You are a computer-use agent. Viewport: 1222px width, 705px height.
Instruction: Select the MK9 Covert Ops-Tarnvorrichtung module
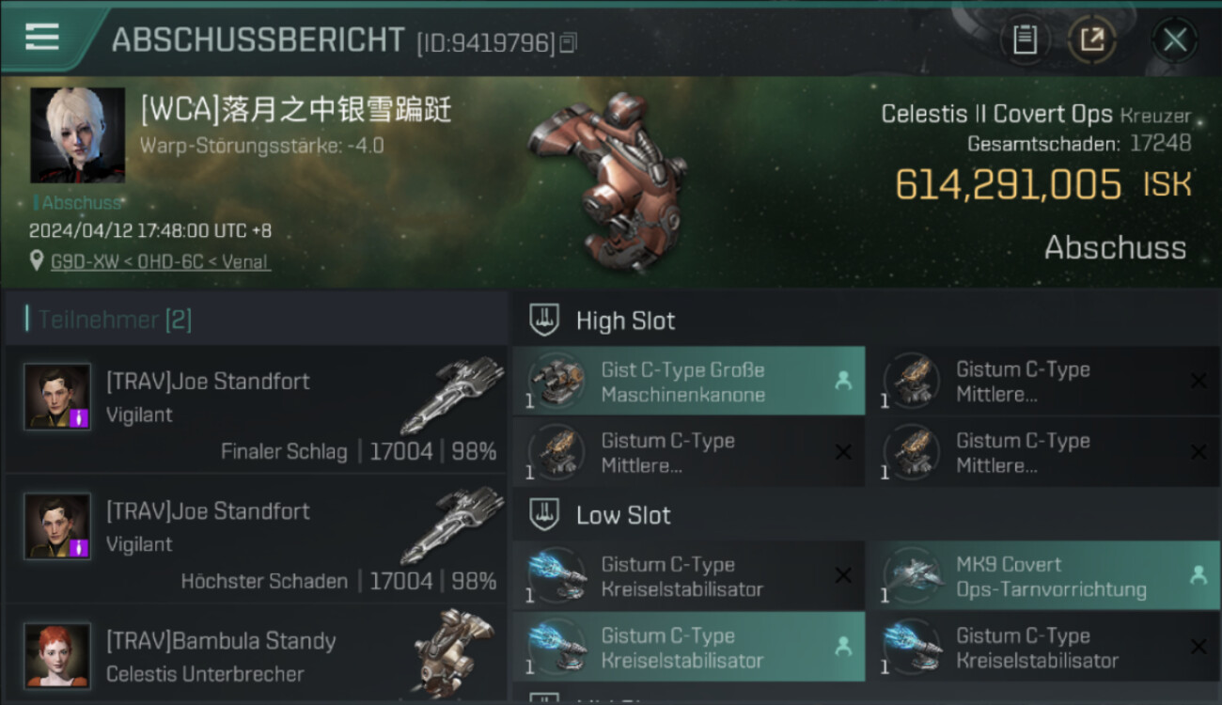coord(1042,576)
